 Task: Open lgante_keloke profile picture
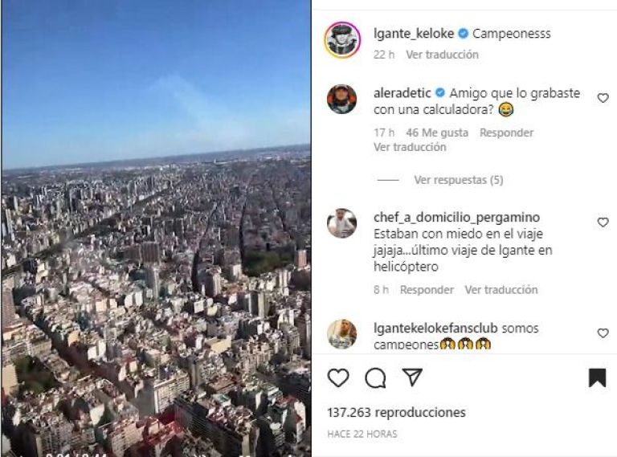point(342,40)
